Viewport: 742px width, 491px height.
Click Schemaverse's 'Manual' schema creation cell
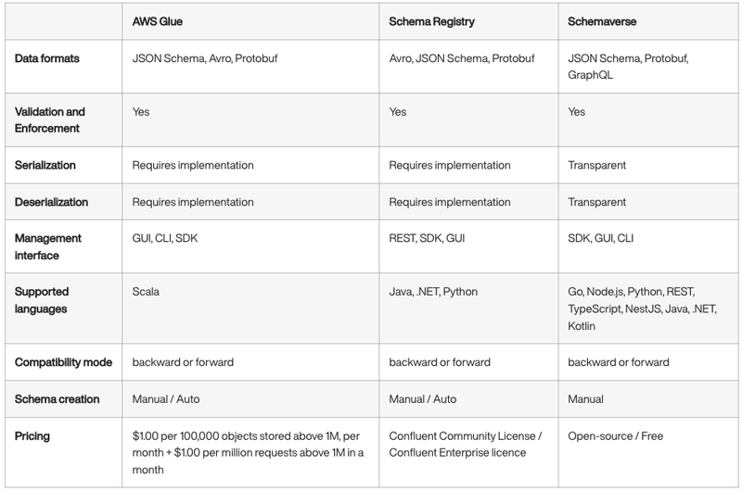(585, 399)
